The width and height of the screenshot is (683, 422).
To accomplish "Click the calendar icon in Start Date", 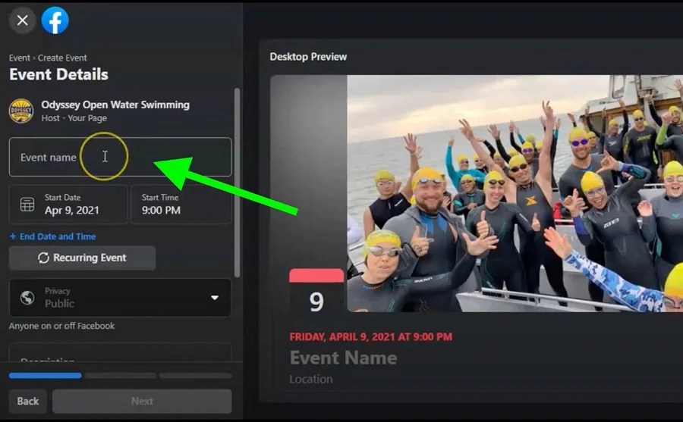I will point(27,205).
